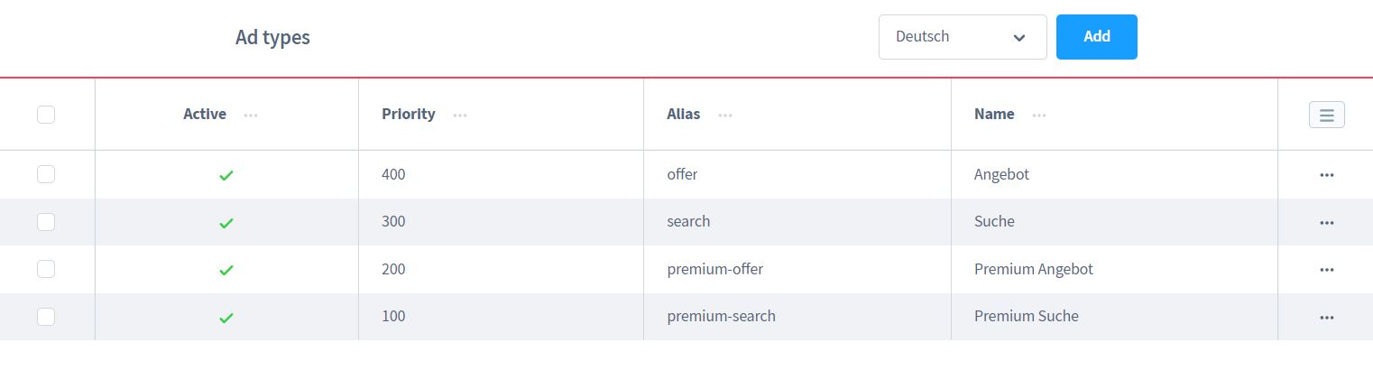Open the column options menu for Priority
The image size is (1373, 370).
(x=460, y=116)
